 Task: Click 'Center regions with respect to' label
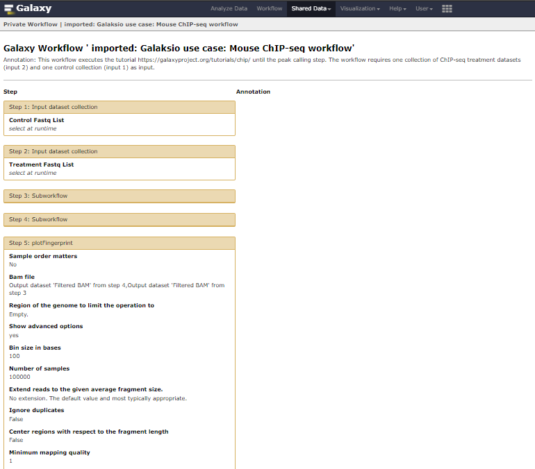[89, 432]
